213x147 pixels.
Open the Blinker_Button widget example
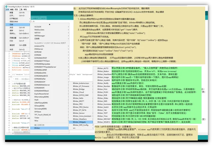[x=103, y=71]
